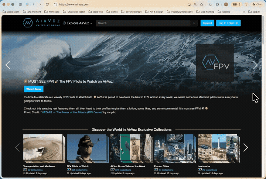The height and width of the screenshot is (179, 266).
Task: Focus the AirVuz Search input field
Action: click(143, 23)
